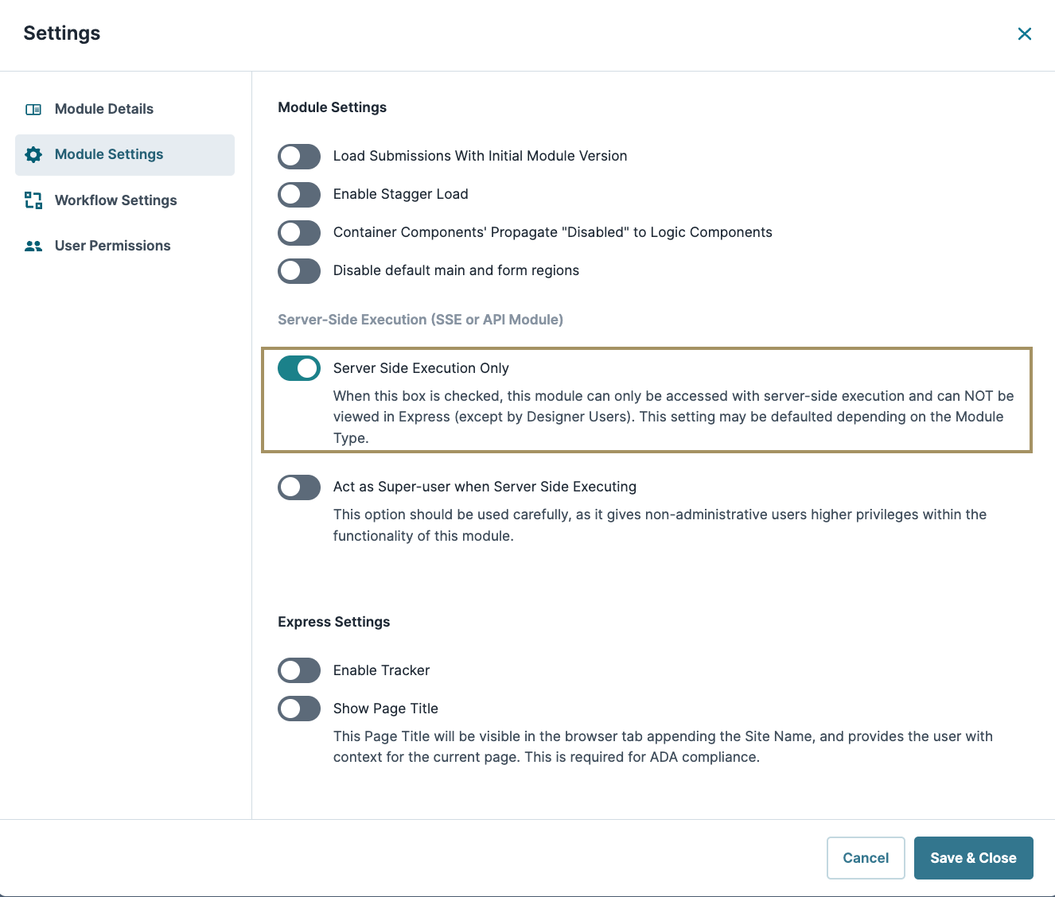Click the Workflow Settings workflow icon
Image resolution: width=1055 pixels, height=897 pixels.
click(x=33, y=200)
